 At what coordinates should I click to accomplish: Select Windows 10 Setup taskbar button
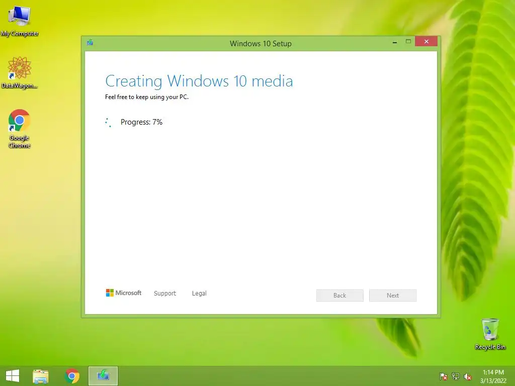pyautogui.click(x=103, y=376)
